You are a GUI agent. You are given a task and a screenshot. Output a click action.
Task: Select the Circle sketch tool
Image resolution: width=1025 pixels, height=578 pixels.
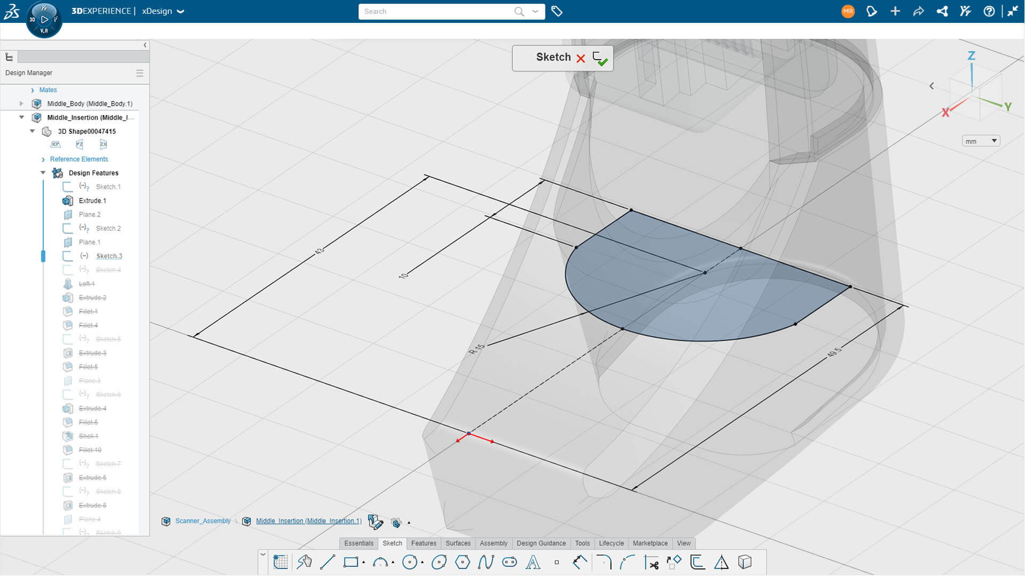(x=409, y=562)
